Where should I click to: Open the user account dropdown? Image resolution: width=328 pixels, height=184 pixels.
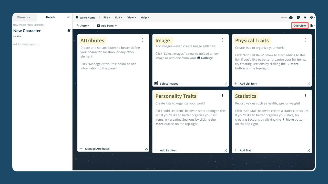coord(312,18)
